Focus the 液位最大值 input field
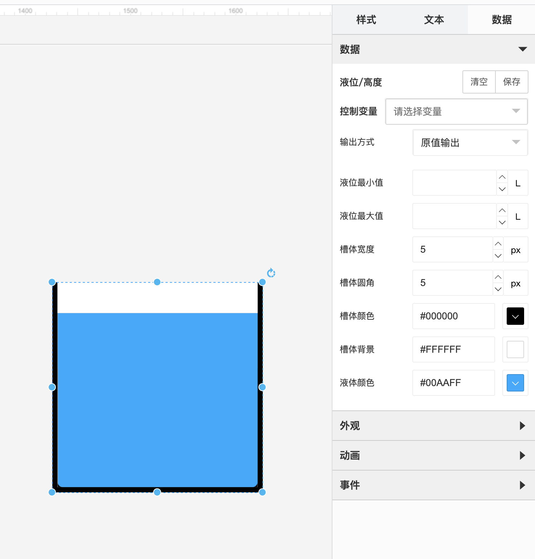Viewport: 535px width, 559px height. pos(454,216)
